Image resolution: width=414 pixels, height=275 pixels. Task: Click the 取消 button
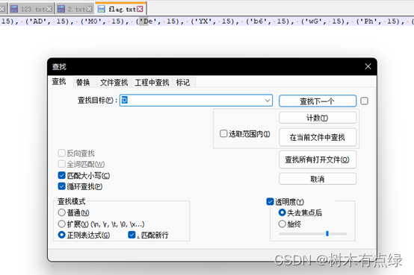[318, 179]
